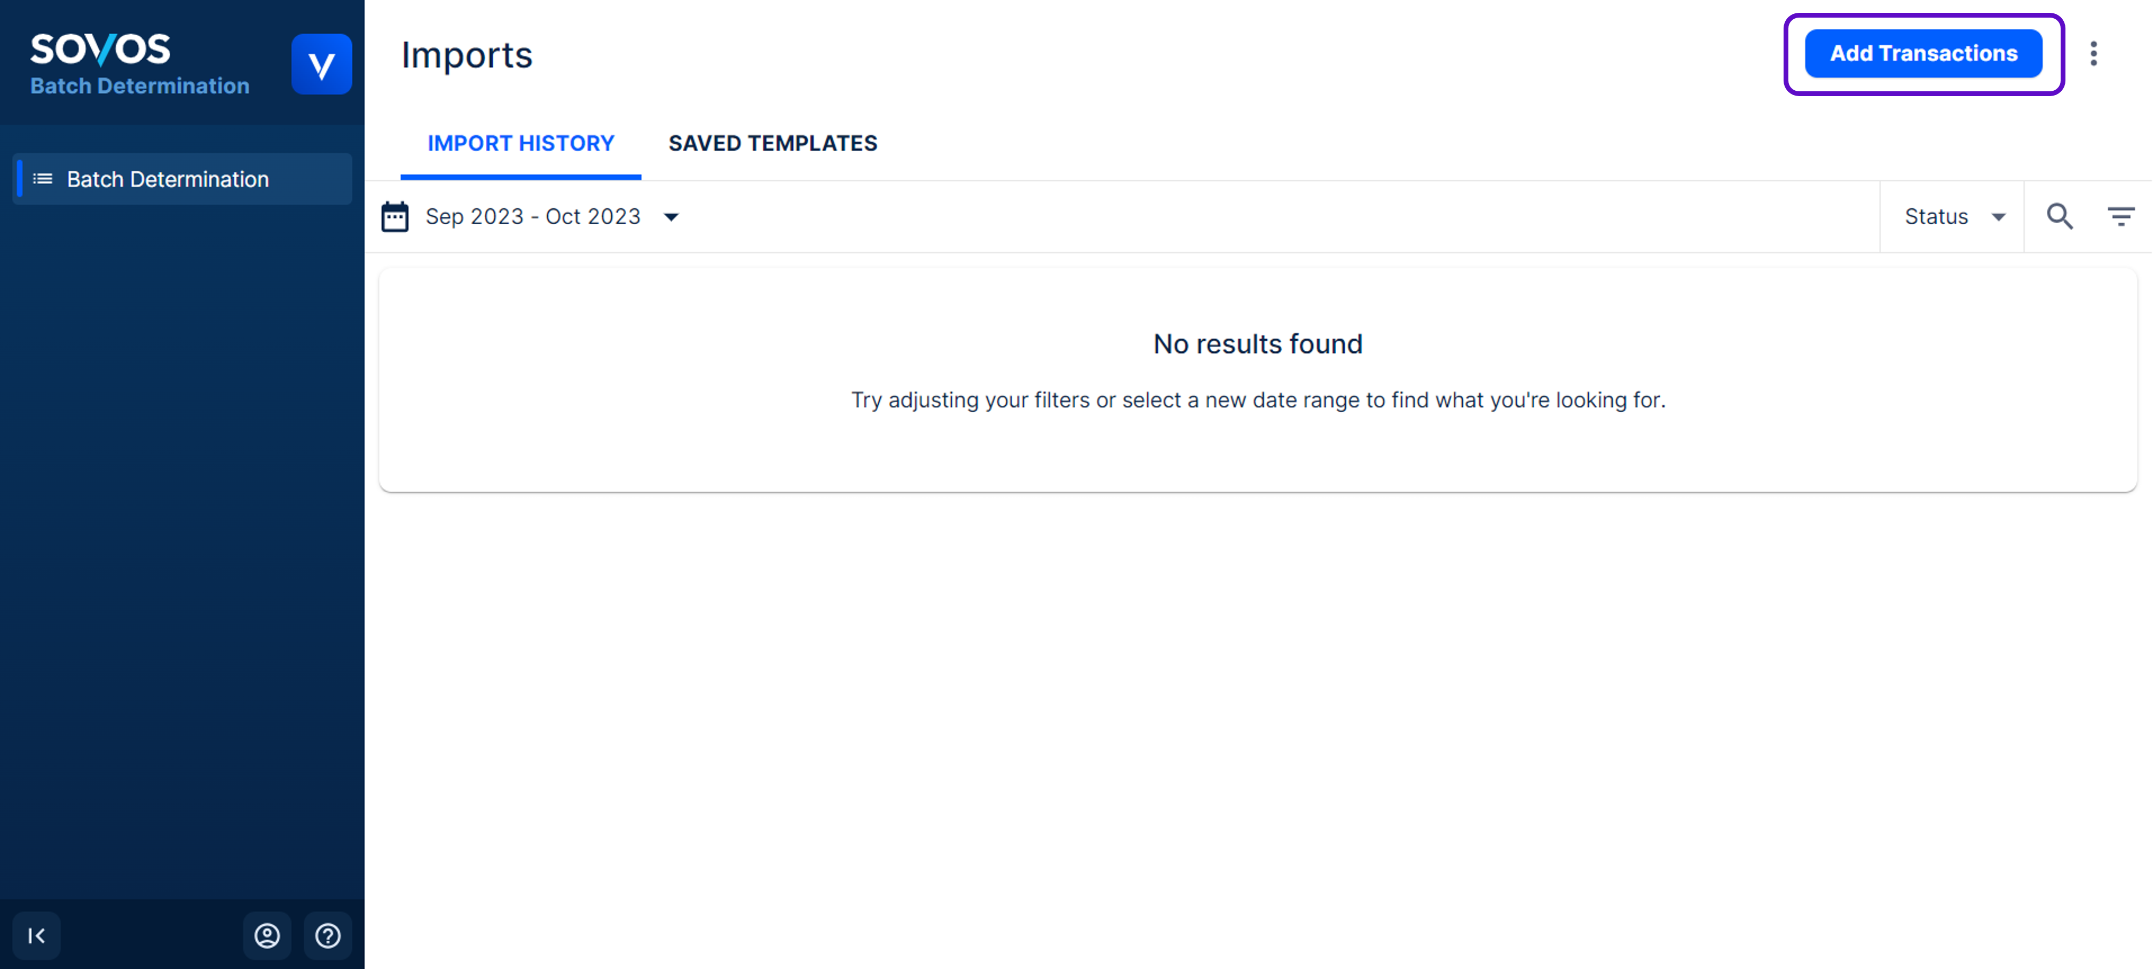Click the Batch Determination list icon
2153x969 pixels.
click(x=43, y=179)
